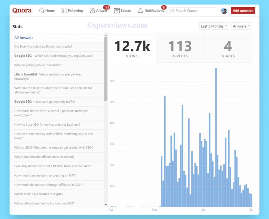
Task: Click the 115 Answer badge
Action: 106,8
